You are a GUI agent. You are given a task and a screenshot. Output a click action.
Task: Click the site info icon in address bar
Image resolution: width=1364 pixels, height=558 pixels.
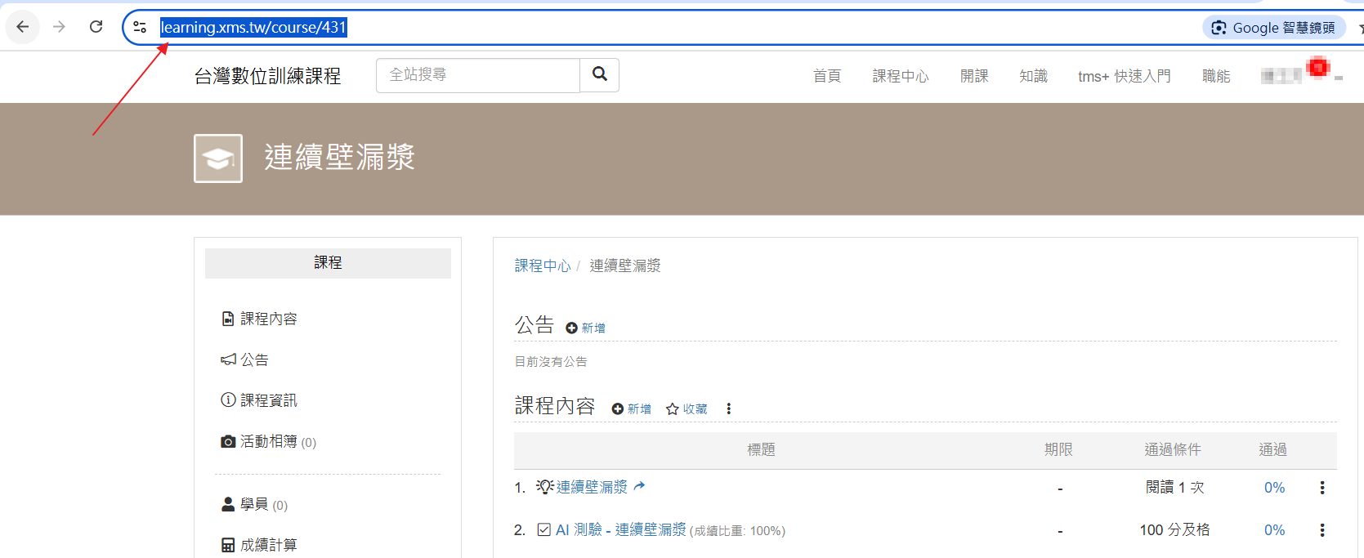(140, 27)
